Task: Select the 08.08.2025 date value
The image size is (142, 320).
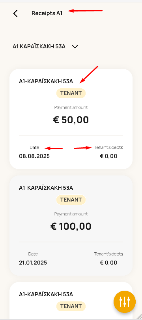Action: [34, 156]
